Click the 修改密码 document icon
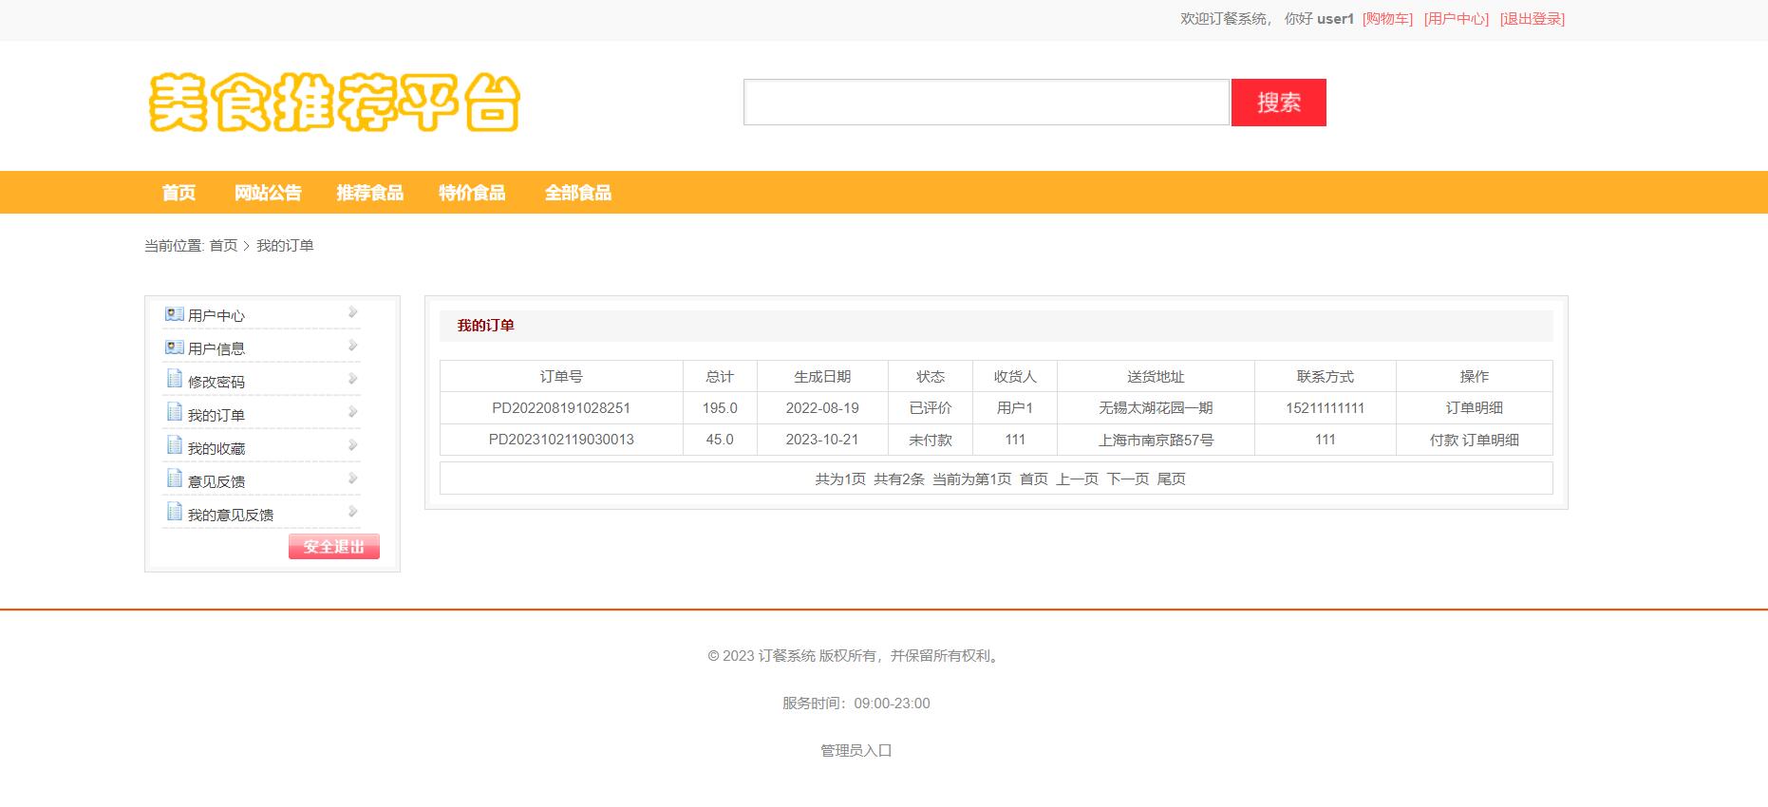The height and width of the screenshot is (807, 1768). 175,379
